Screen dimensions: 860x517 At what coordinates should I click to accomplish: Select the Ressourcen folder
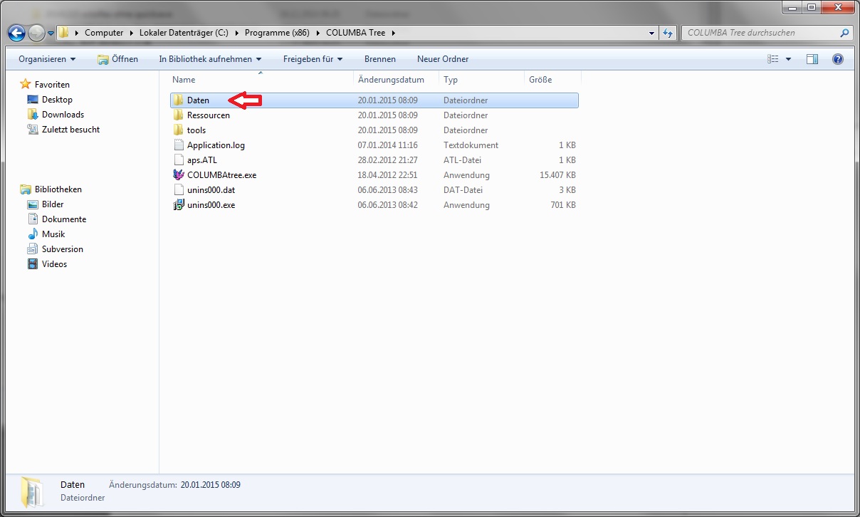point(208,115)
